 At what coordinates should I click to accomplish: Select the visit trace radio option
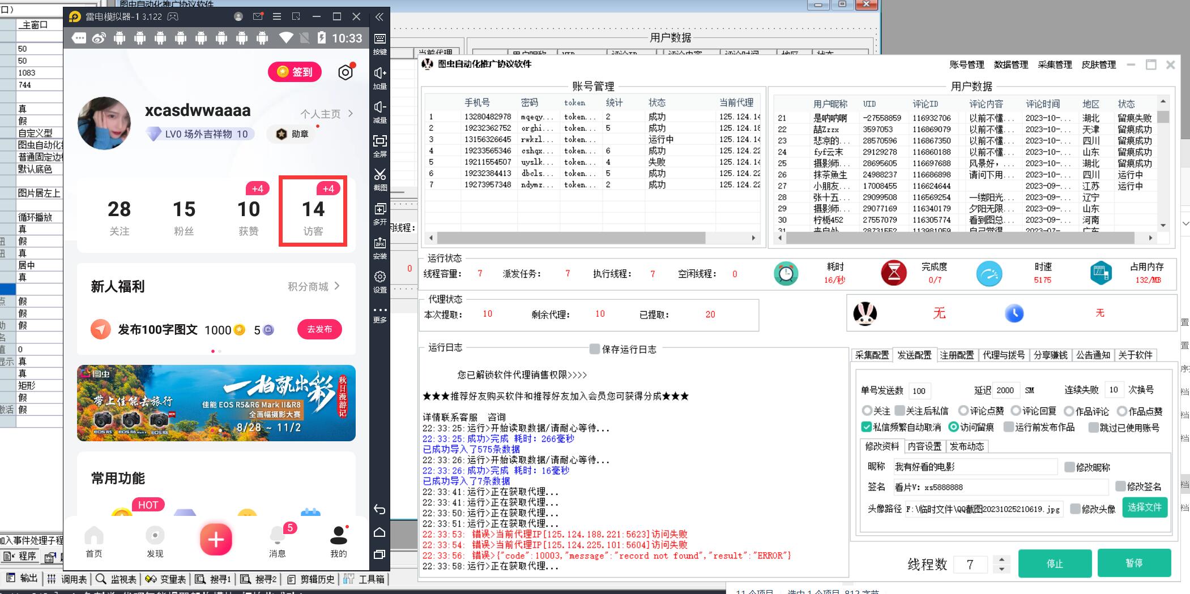(953, 427)
